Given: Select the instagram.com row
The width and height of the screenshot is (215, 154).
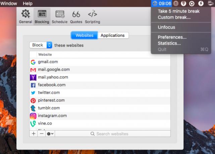Looking at the screenshot, I should 100,116.
